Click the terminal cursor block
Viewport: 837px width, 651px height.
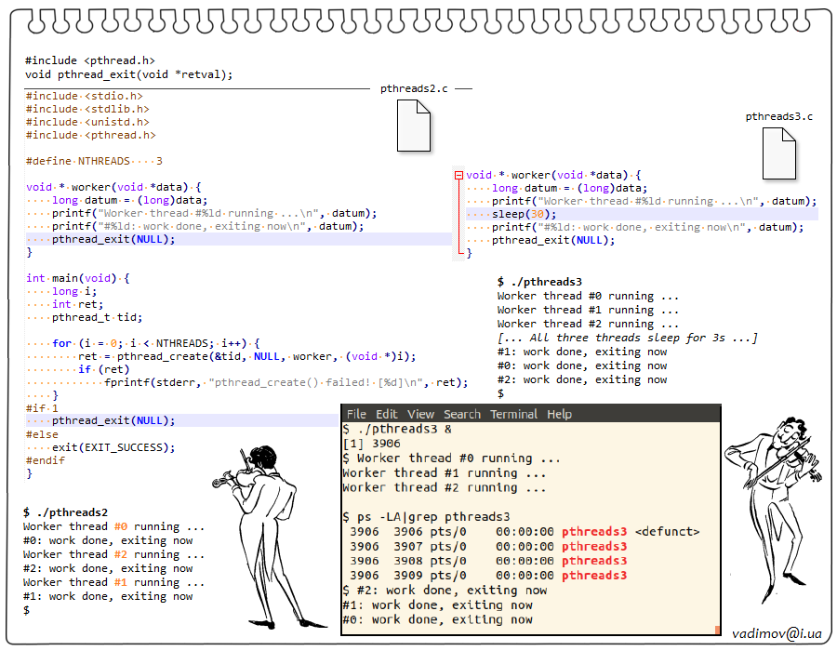click(x=717, y=631)
